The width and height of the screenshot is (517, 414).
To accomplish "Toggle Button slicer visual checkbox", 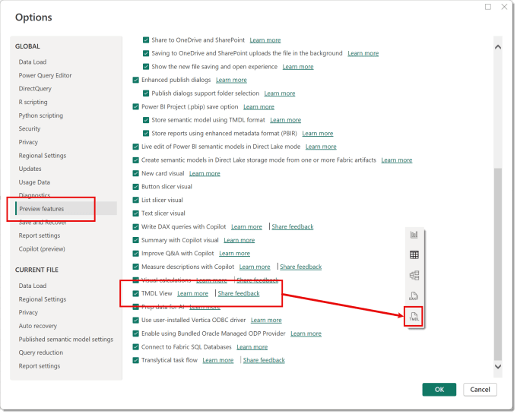I will pos(136,188).
